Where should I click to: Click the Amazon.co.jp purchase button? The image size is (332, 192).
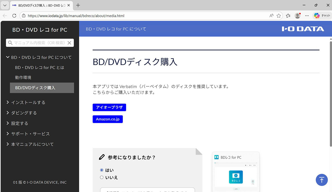[108, 119]
